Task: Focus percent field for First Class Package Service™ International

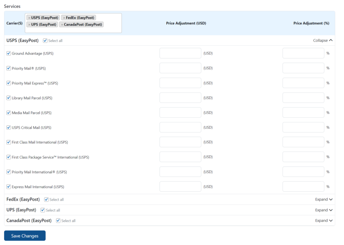Action: [x=303, y=157]
